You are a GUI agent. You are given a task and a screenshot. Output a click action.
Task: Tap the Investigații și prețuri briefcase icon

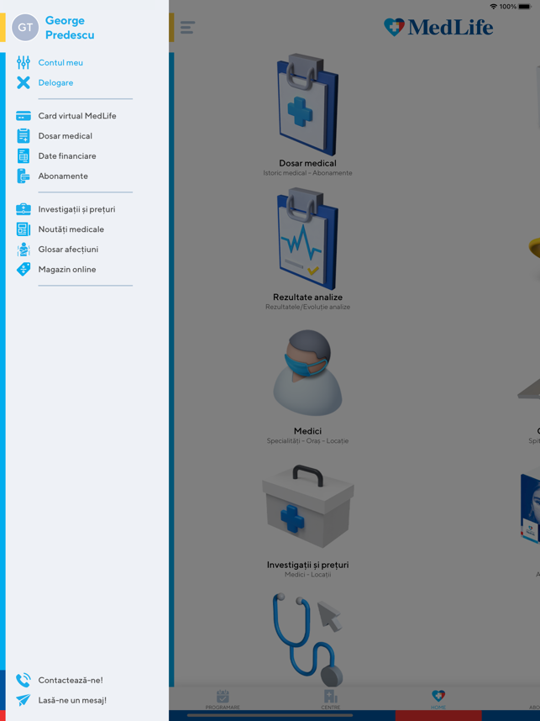pyautogui.click(x=24, y=209)
